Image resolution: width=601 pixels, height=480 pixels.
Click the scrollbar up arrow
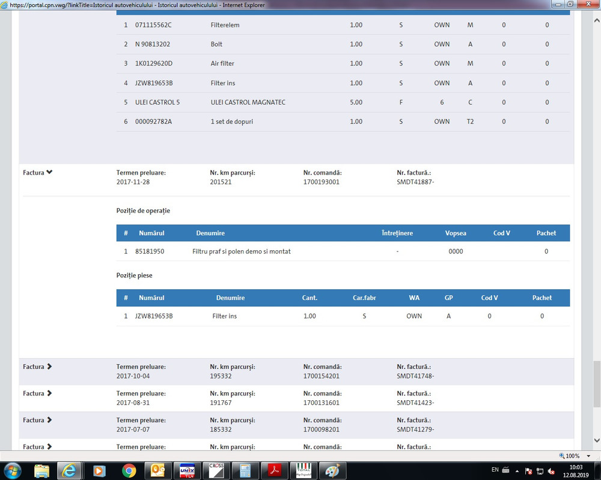pyautogui.click(x=596, y=20)
